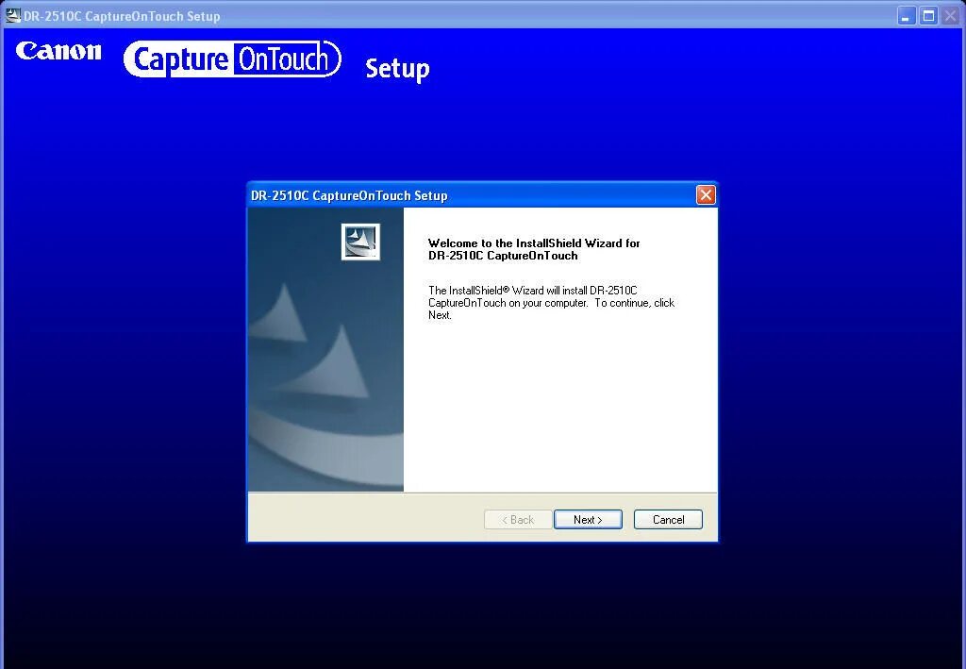Click the outer window title bar text

pyautogui.click(x=122, y=16)
